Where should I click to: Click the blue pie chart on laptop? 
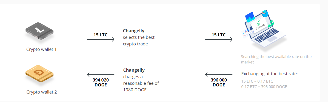[265, 14]
